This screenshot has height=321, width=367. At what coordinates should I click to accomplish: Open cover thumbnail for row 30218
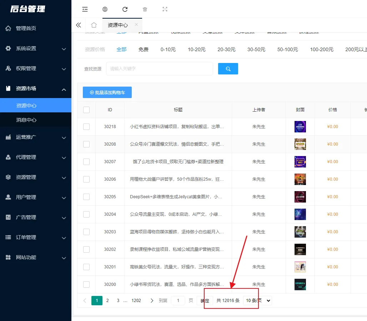pos(300,127)
